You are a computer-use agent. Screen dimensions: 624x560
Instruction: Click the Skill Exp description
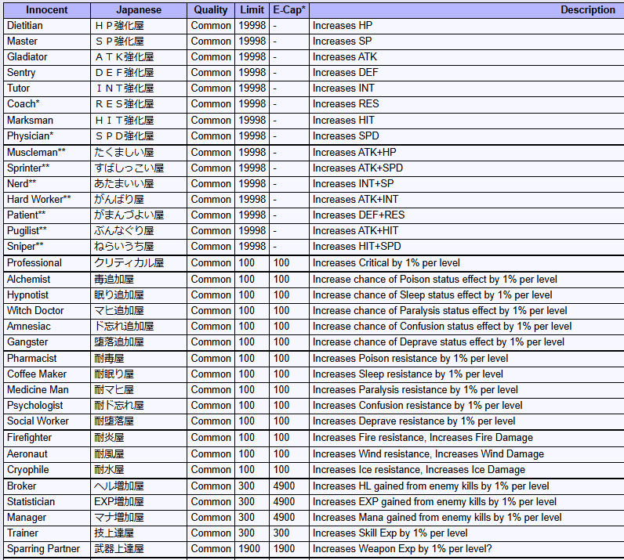pyautogui.click(x=390, y=533)
